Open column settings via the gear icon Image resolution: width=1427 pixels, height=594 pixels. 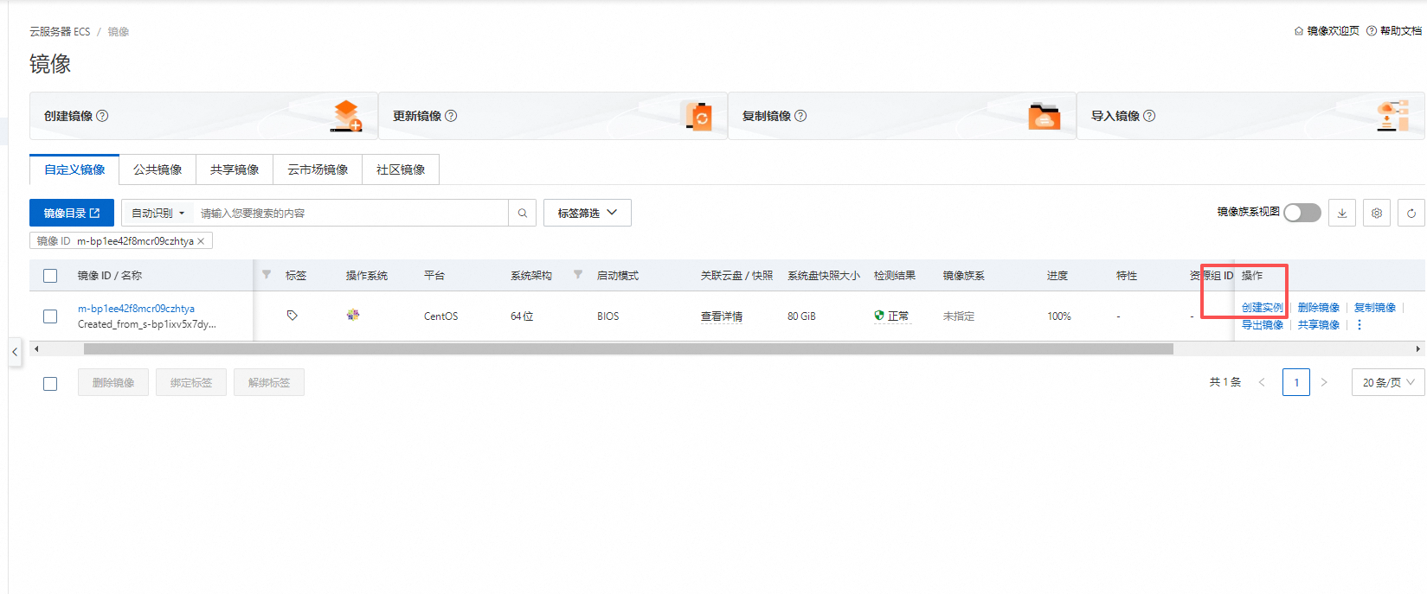(x=1377, y=213)
